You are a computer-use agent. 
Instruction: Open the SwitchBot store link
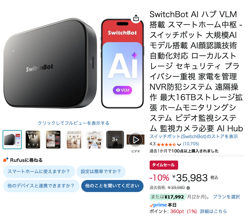(194, 137)
